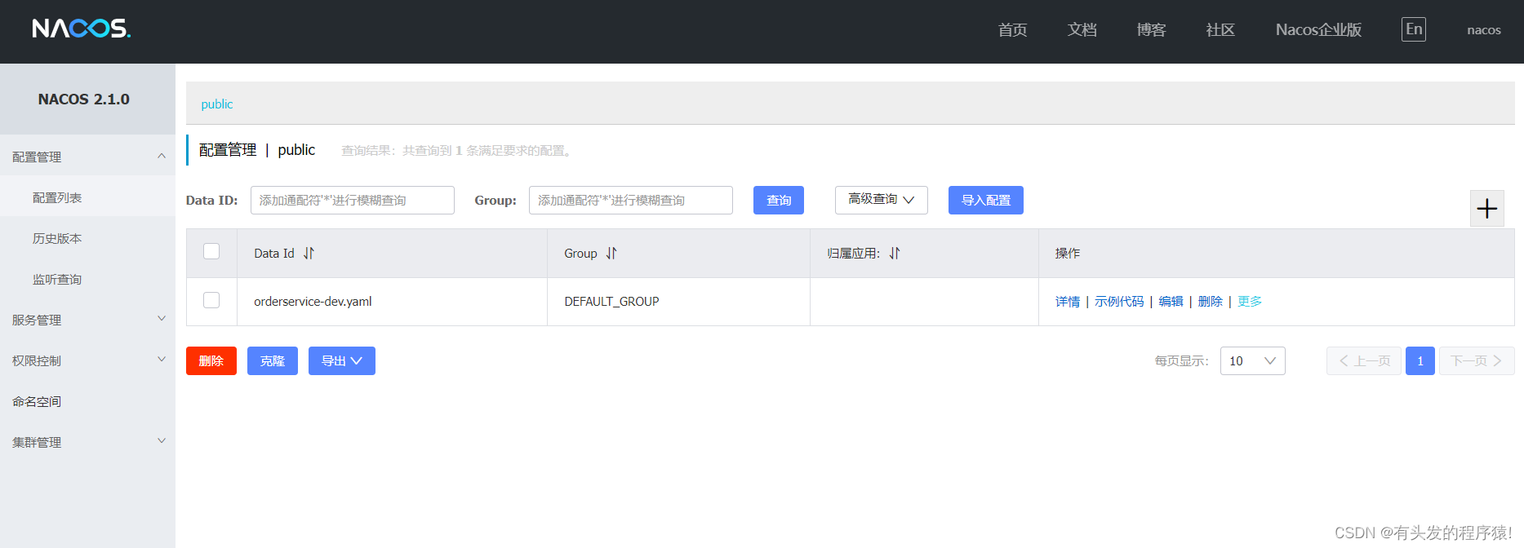Click the NACOS logo
1524x548 pixels.
[x=81, y=29]
